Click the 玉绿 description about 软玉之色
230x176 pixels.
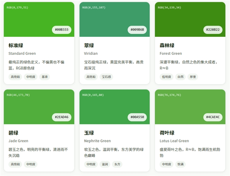point(114,153)
